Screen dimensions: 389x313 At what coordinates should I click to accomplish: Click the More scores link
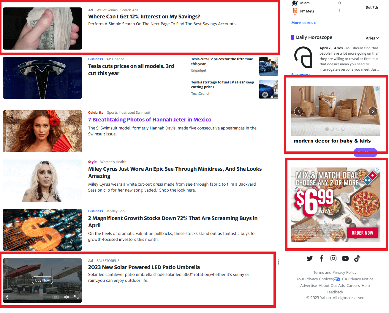click(303, 23)
